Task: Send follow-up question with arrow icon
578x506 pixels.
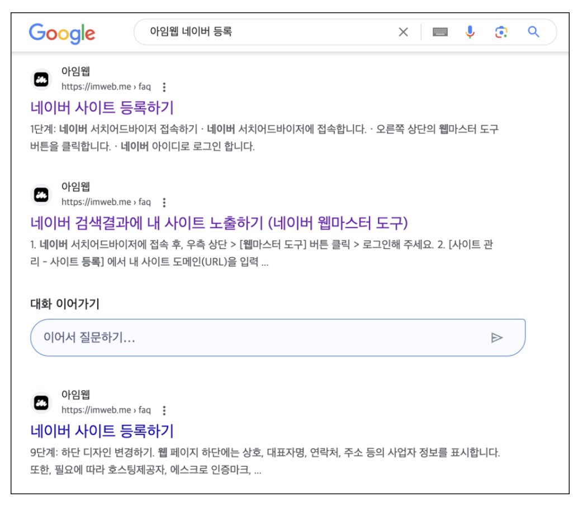Action: [497, 338]
